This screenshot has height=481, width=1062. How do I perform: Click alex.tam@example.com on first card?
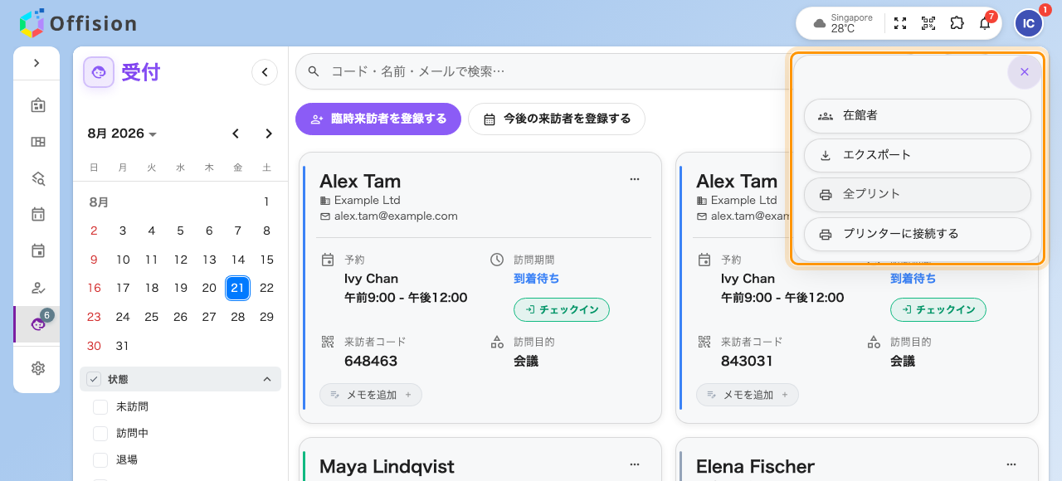pyautogui.click(x=396, y=216)
